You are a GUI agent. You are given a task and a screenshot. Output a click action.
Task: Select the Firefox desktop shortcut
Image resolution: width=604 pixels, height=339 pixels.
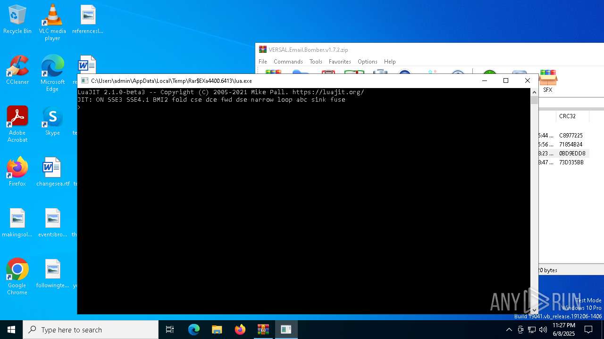[x=17, y=172]
